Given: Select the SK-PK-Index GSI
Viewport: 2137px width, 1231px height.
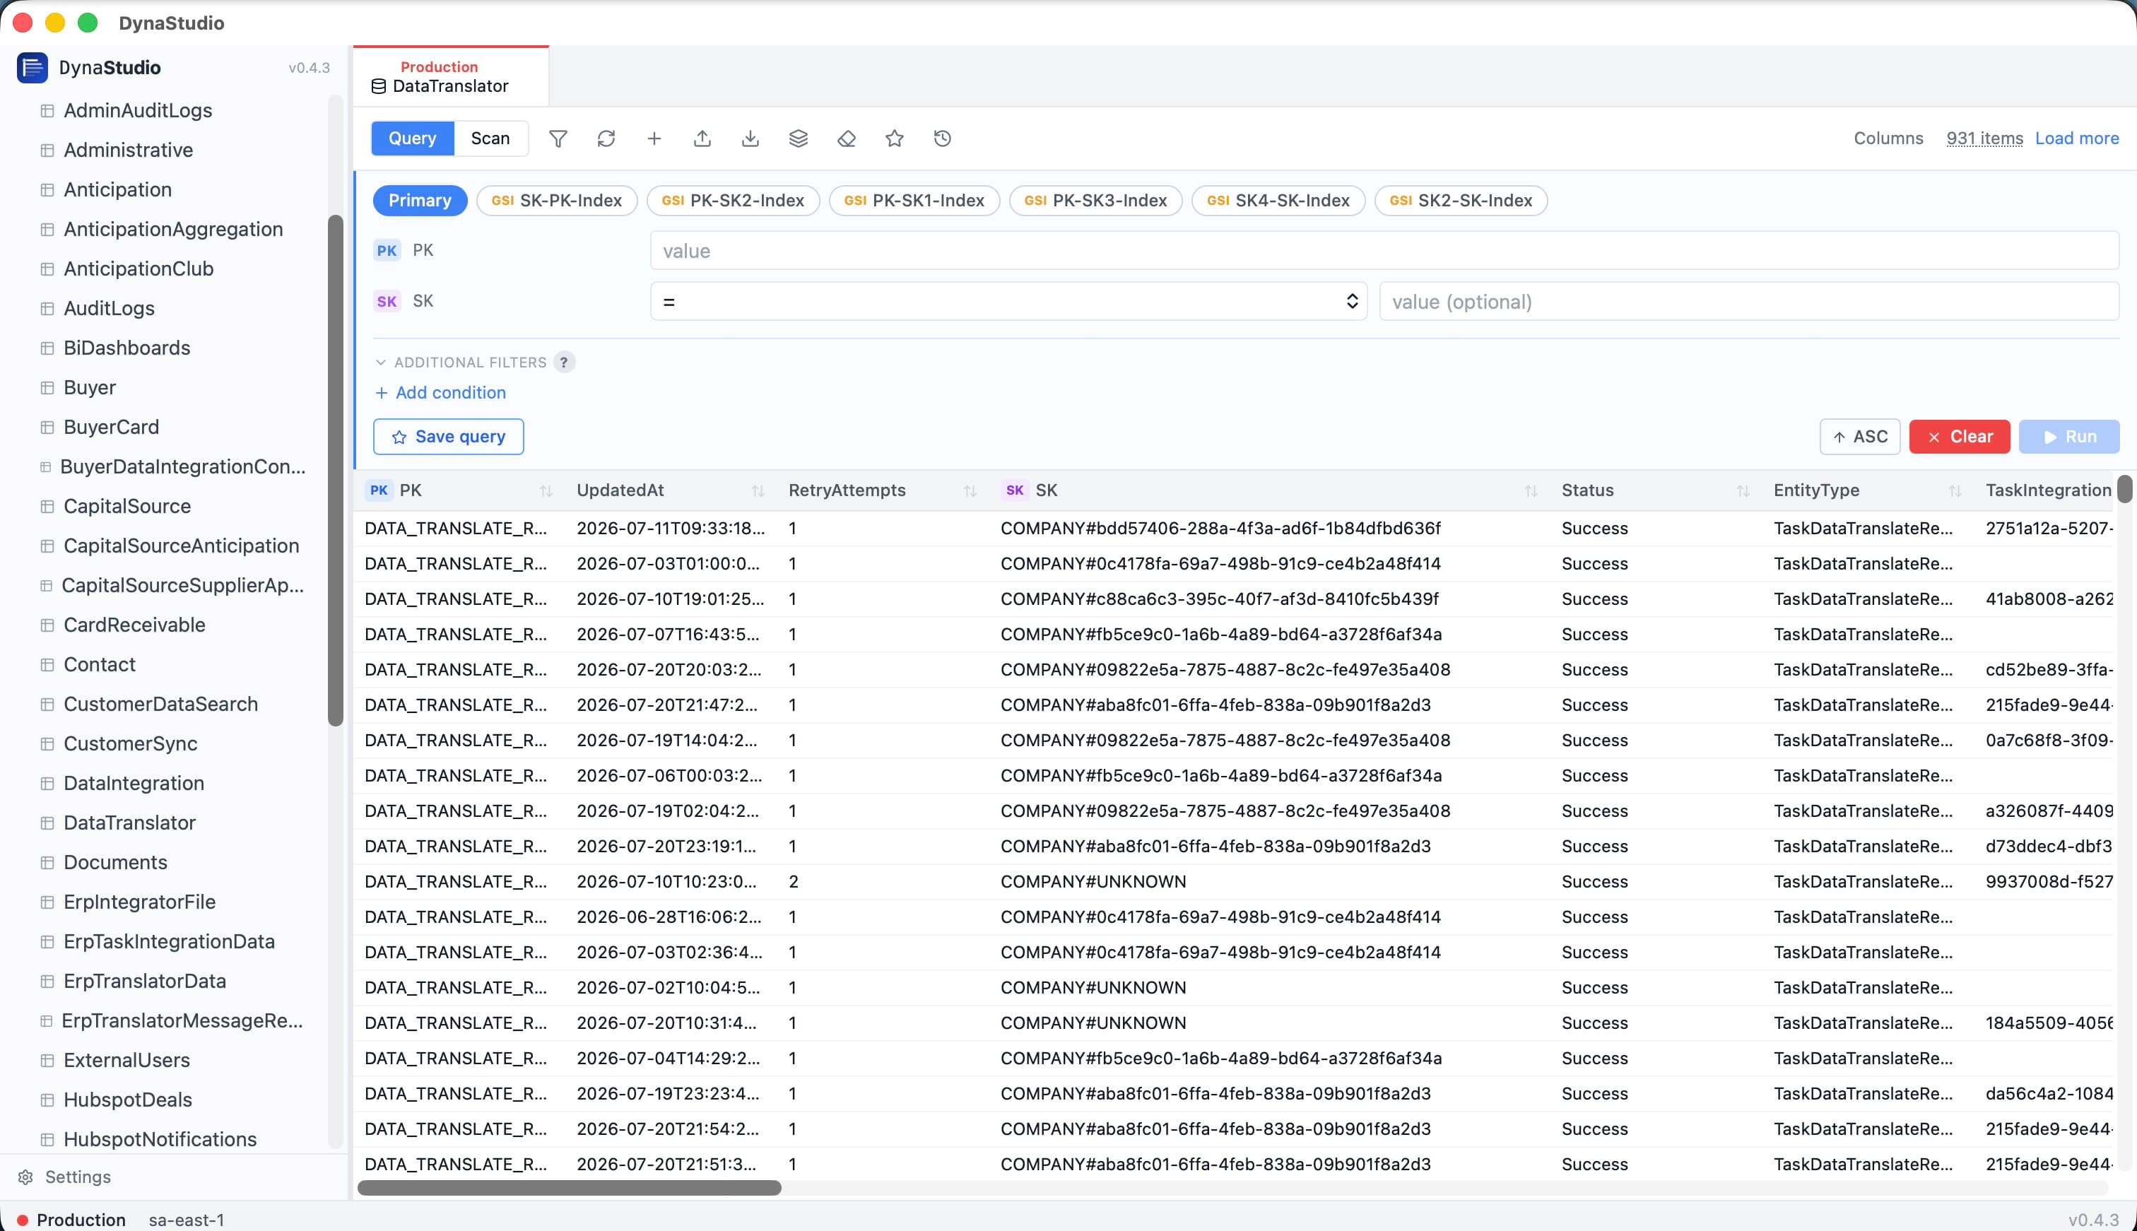Looking at the screenshot, I should (557, 201).
